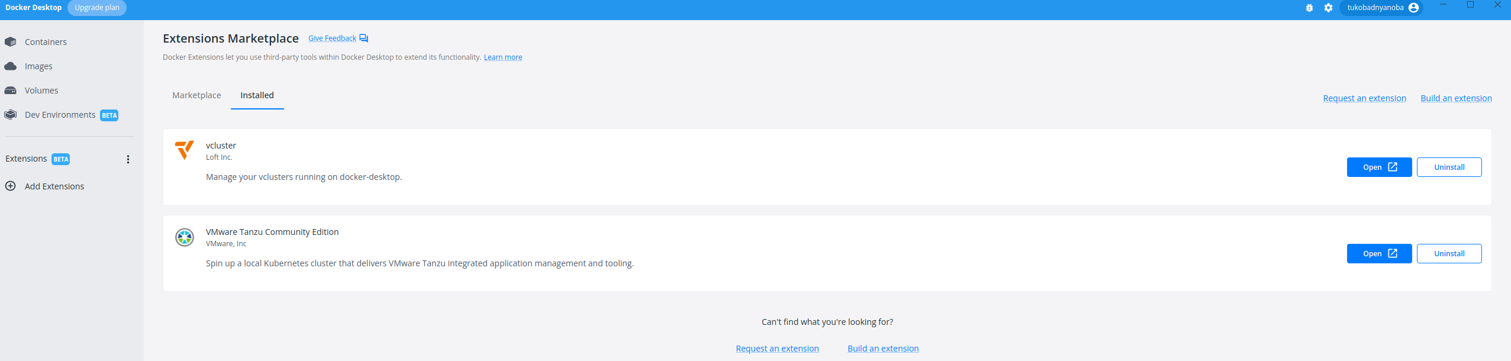The width and height of the screenshot is (1511, 361).
Task: Click the Give Feedback link
Action: 332,38
